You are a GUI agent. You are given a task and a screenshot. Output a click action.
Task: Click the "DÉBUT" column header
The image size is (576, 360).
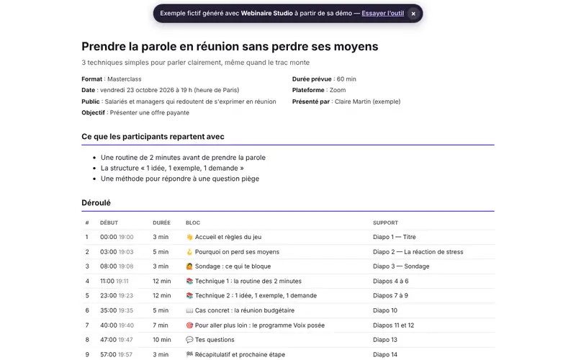point(109,222)
